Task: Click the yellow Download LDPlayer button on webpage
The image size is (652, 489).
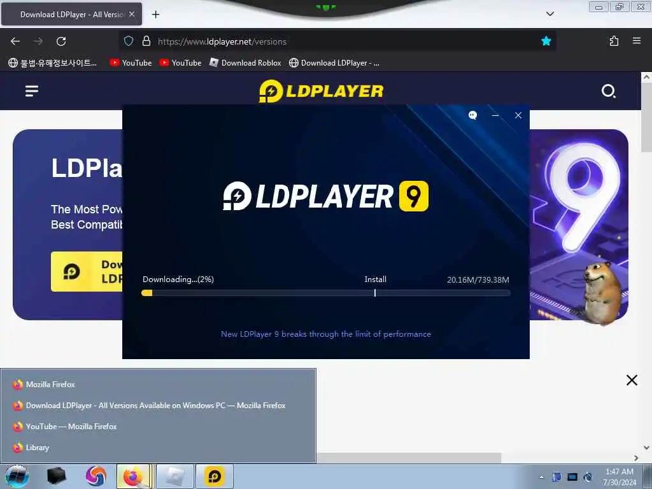Action: (x=87, y=271)
